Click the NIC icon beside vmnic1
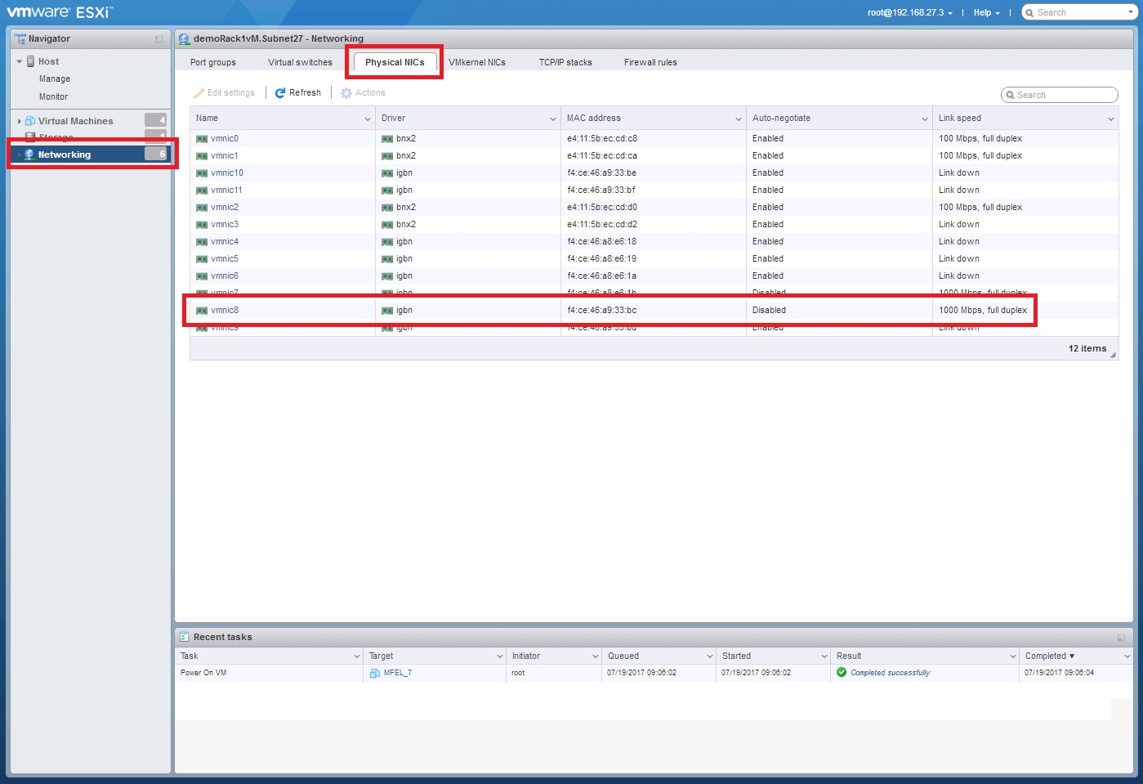This screenshot has width=1143, height=784. click(202, 156)
